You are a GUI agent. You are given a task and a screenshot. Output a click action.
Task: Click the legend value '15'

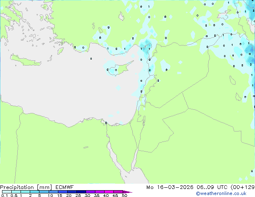click(60, 195)
